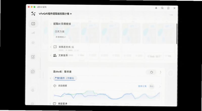Click the chat bubble row label text
Image resolution: width=202 pixels, height=111 pixels.
click(x=66, y=47)
